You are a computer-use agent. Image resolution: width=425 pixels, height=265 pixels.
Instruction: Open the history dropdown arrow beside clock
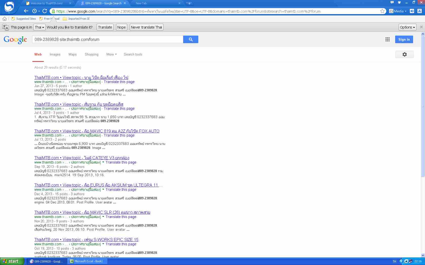coord(39,11)
